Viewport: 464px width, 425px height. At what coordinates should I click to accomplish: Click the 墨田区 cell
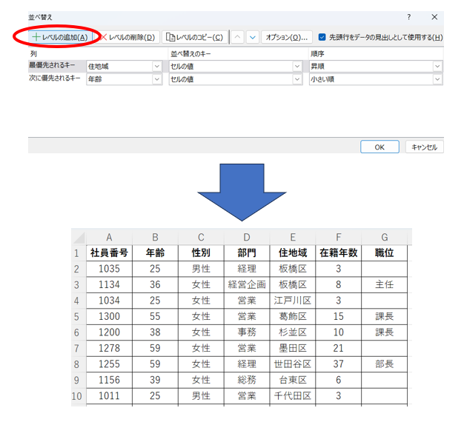(293, 348)
